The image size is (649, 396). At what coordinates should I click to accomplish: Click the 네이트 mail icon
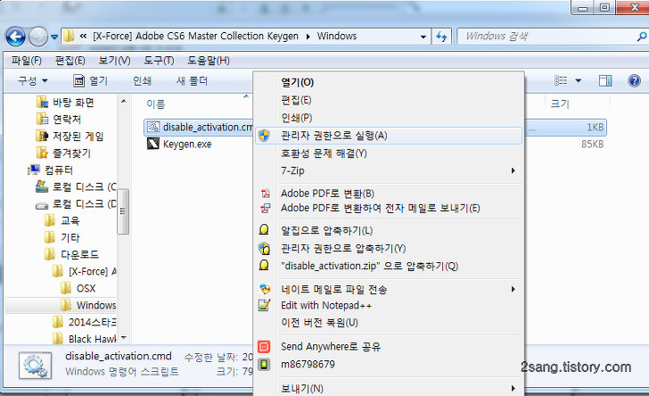pyautogui.click(x=265, y=289)
